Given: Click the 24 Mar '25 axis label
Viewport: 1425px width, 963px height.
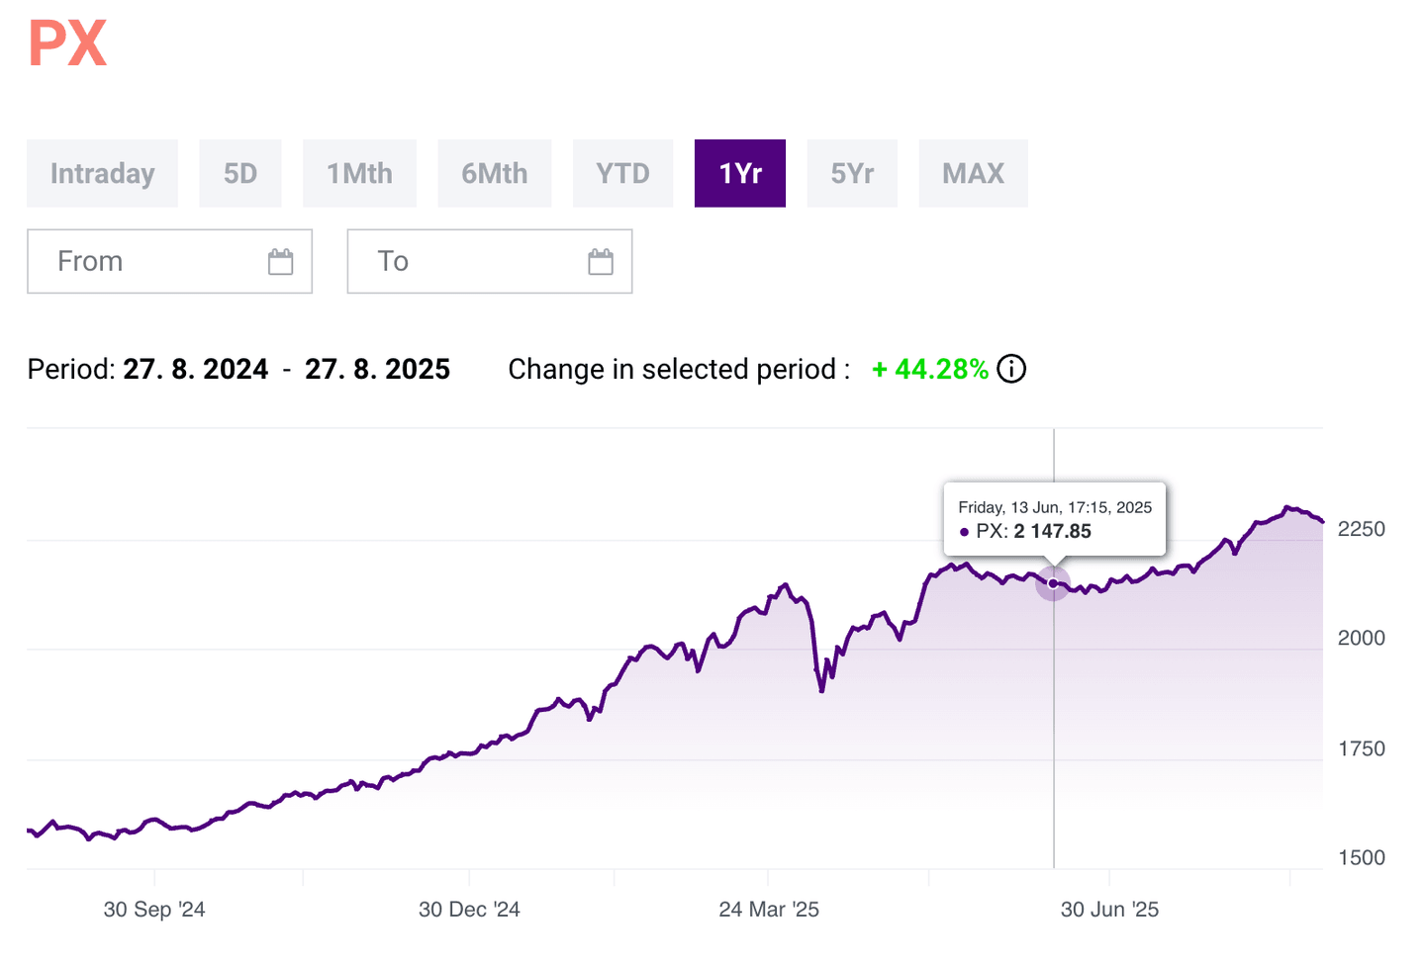Looking at the screenshot, I should 769,910.
